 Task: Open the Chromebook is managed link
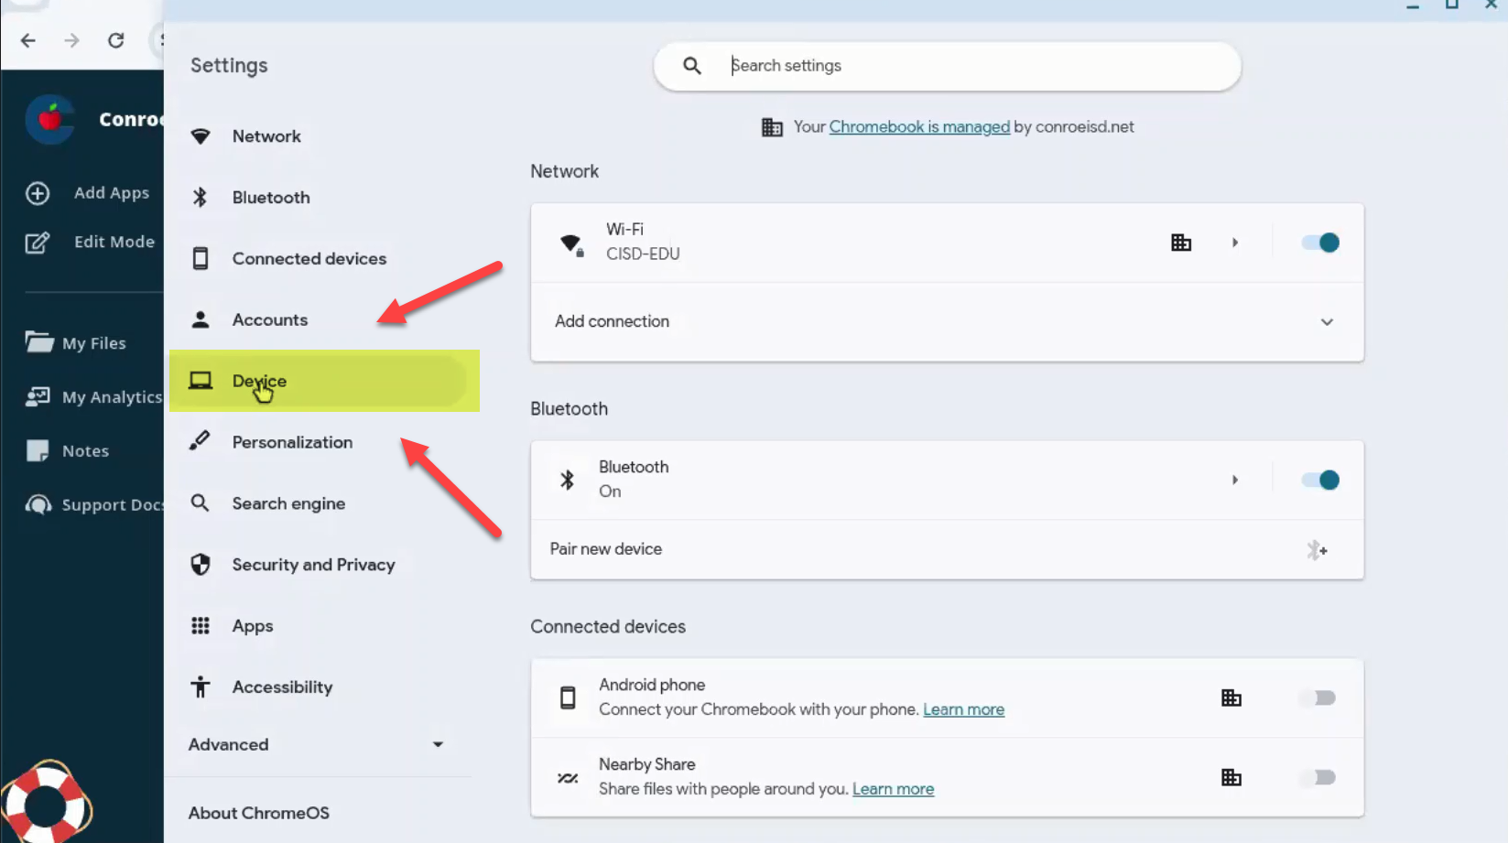point(919,127)
